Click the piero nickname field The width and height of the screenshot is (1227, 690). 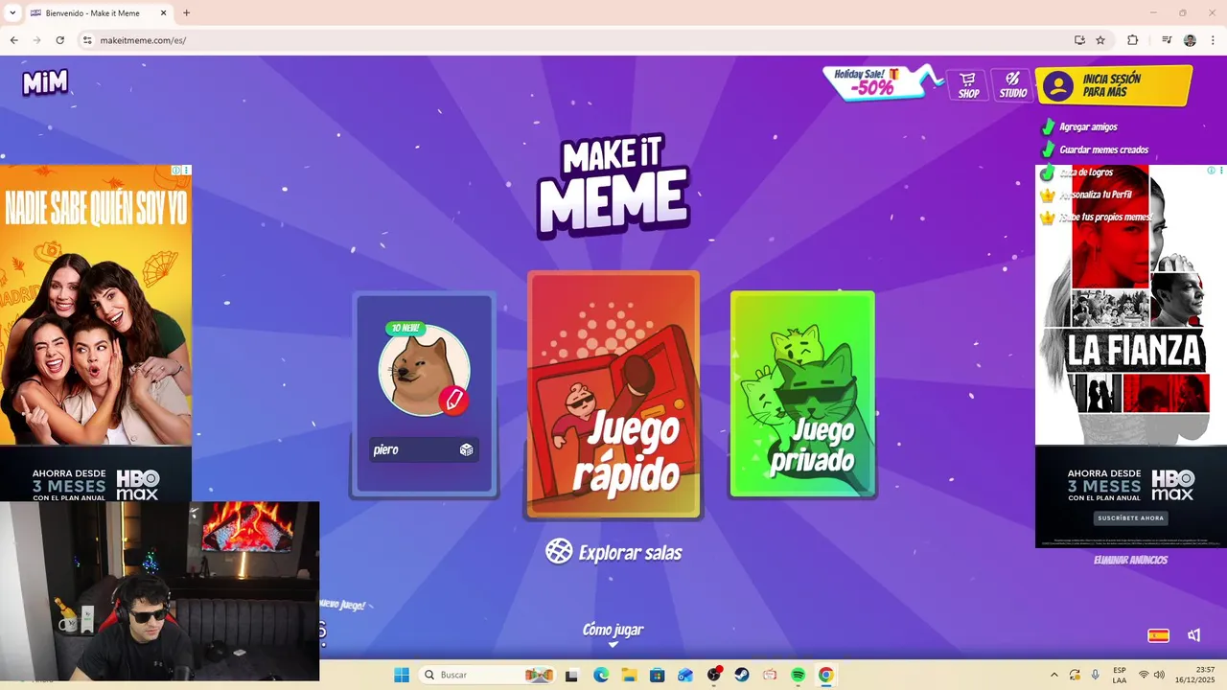click(x=424, y=449)
